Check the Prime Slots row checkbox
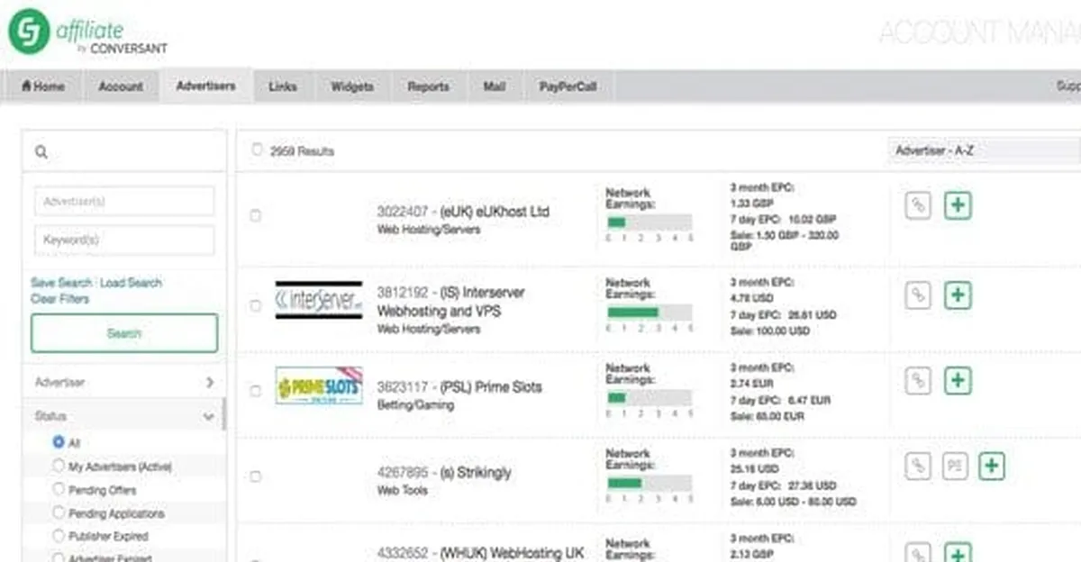The image size is (1081, 562). click(x=256, y=391)
